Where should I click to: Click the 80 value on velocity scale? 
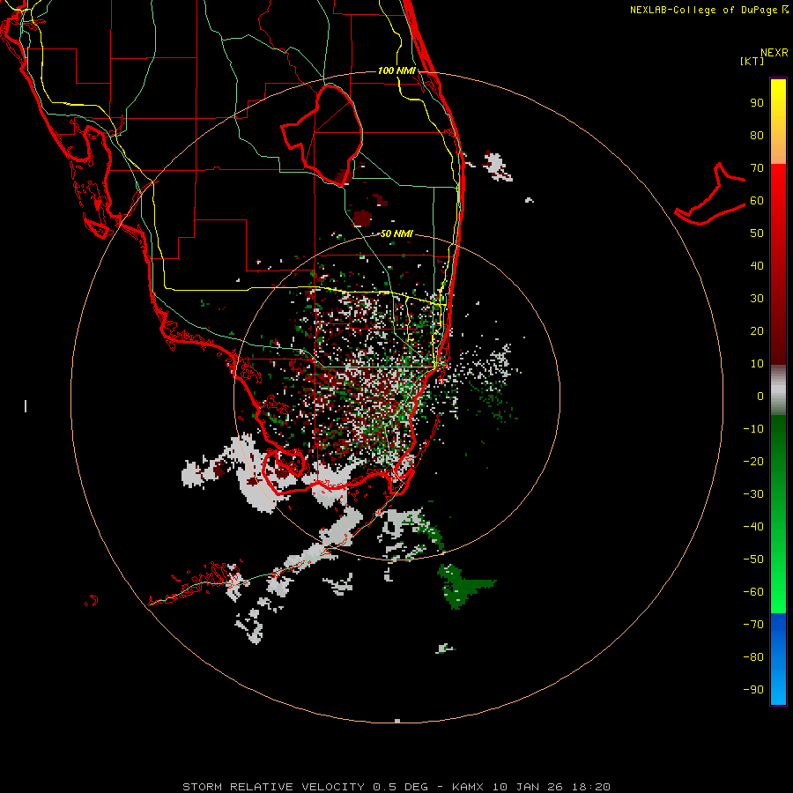click(757, 136)
